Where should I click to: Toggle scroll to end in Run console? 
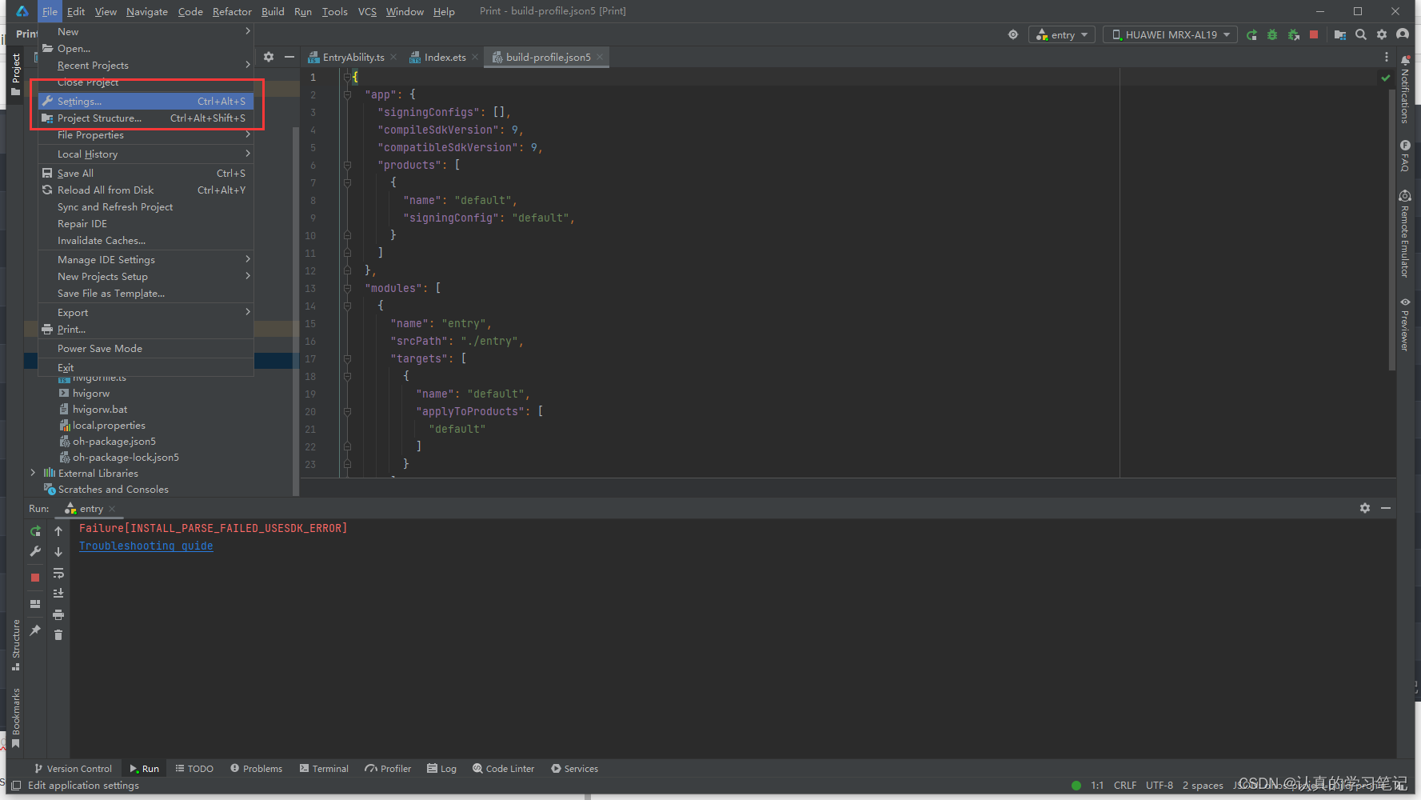(x=58, y=594)
